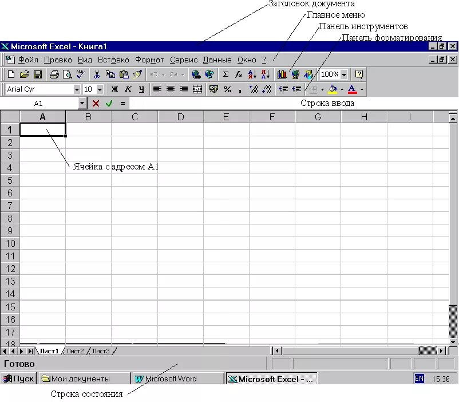
Task: Confirm entry with the green checkmark
Action: 109,103
